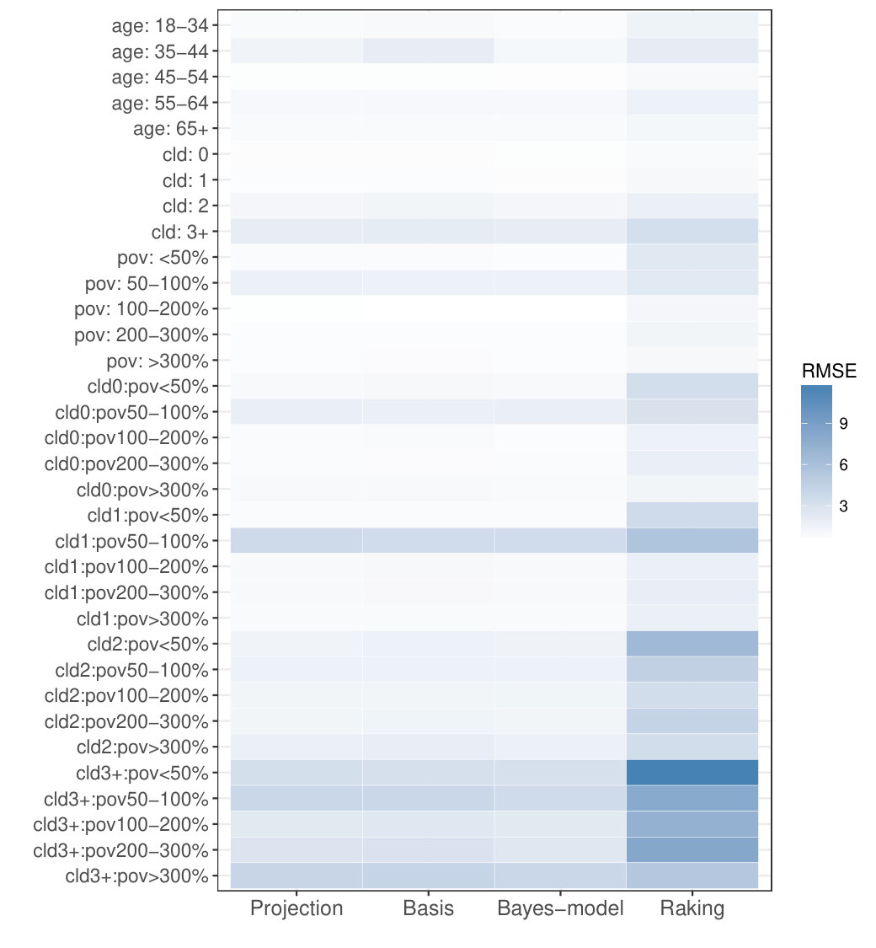Click the legend tick value 3
Image resolution: width=876 pixels, height=948 pixels.
click(x=843, y=506)
